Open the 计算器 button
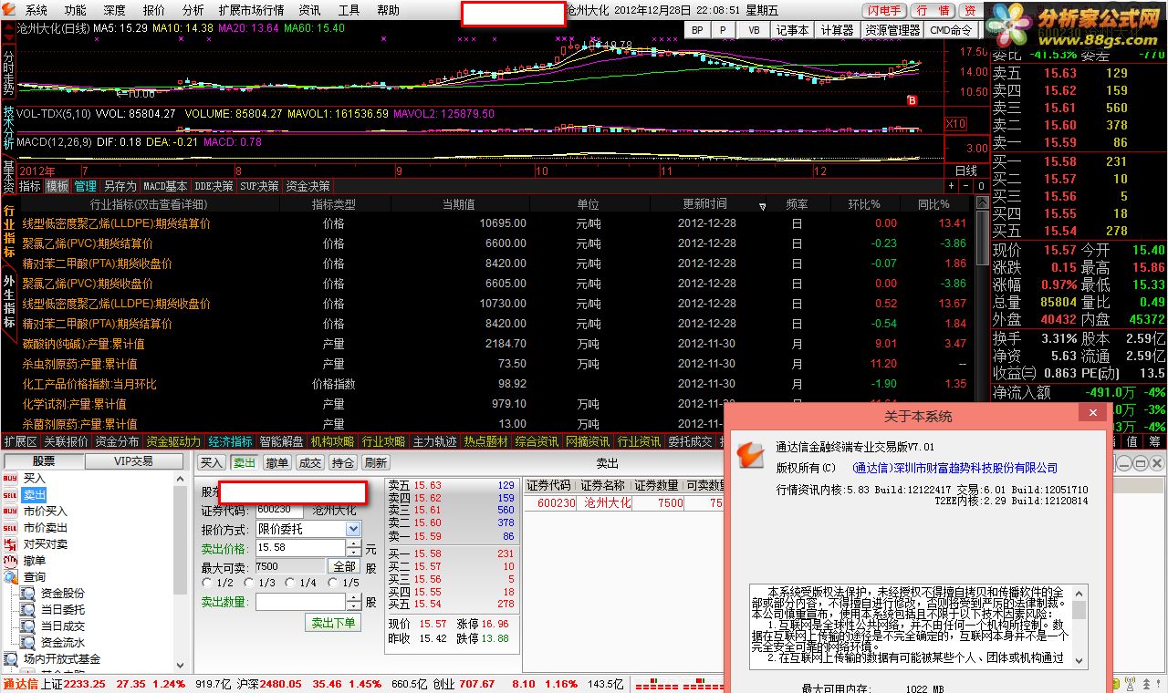The image size is (1168, 693). pyautogui.click(x=837, y=30)
